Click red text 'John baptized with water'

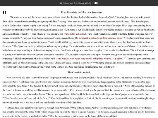(68, 59)
